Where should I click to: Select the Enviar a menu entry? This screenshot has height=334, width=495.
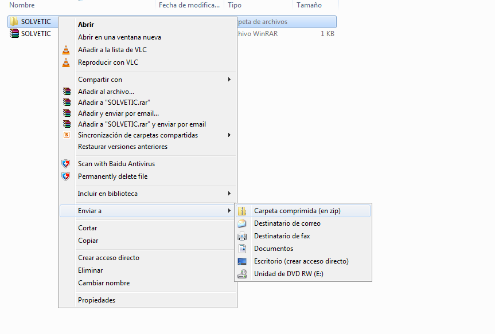148,211
